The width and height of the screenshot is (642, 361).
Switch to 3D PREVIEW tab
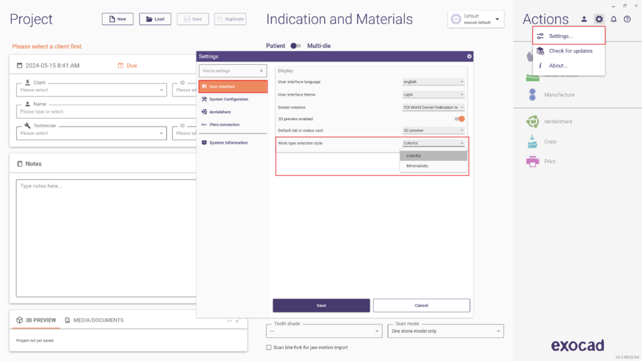click(36, 320)
